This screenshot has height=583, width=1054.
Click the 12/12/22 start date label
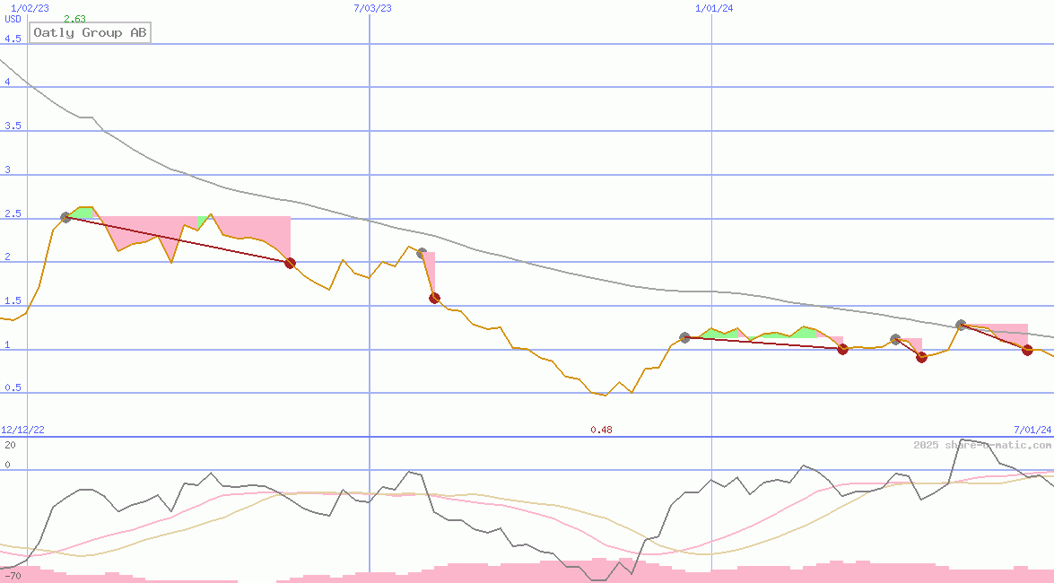[22, 430]
